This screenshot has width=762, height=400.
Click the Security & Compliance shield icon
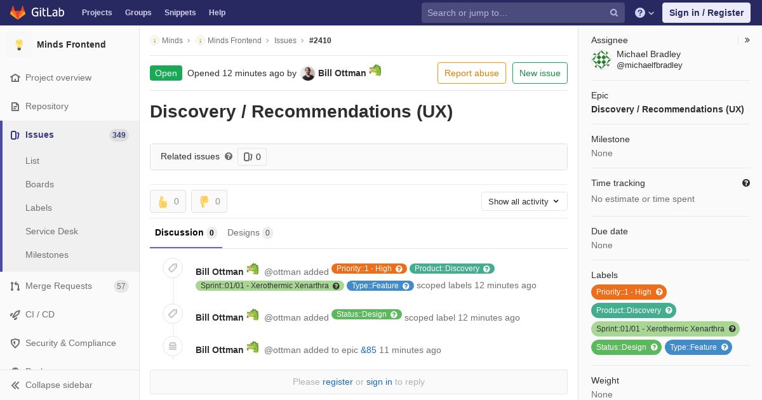(15, 343)
